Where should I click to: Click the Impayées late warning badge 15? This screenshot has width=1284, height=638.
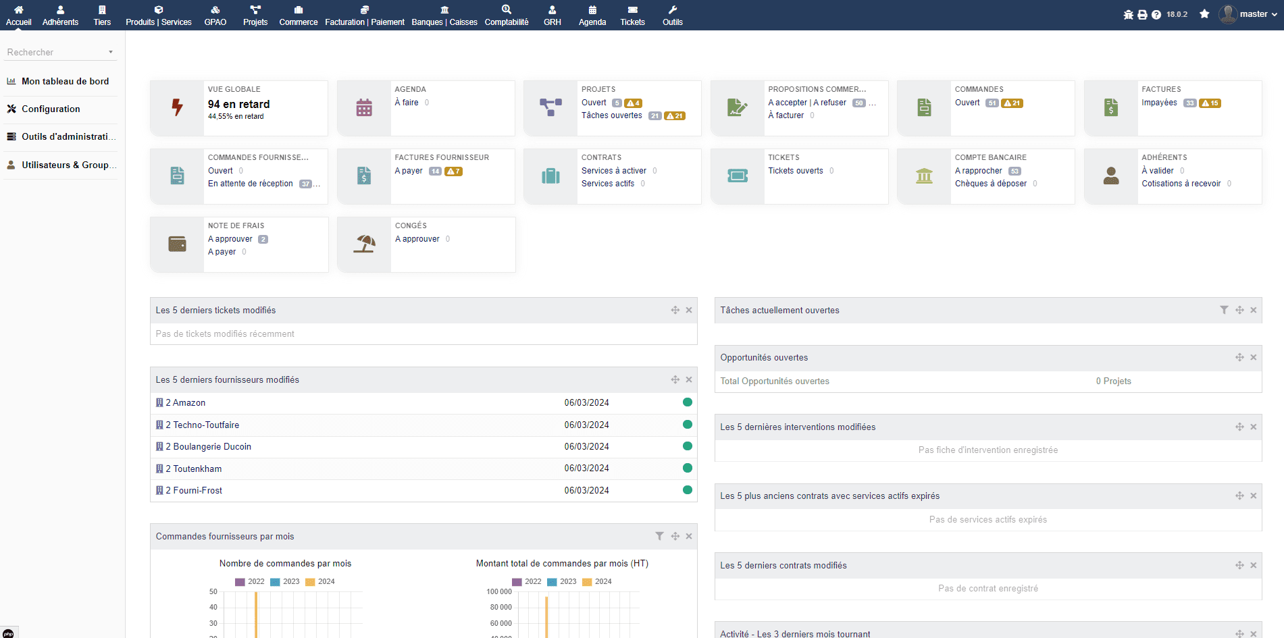1210,103
